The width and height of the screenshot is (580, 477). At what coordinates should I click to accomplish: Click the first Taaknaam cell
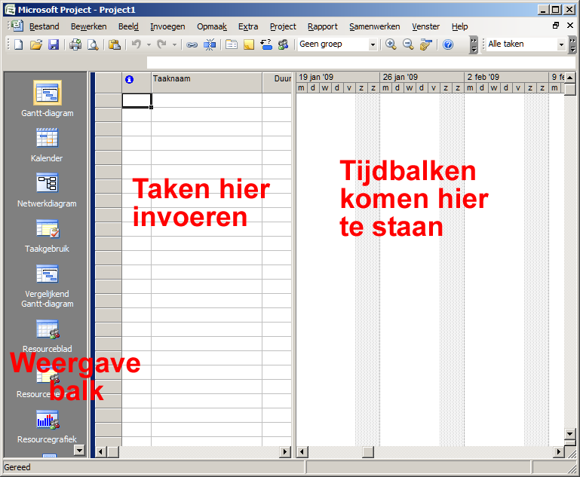(207, 100)
